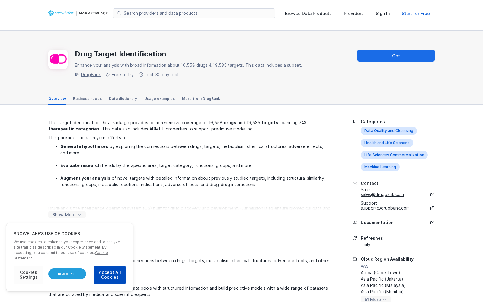Screen dimensions: 483x302
Task: Click the Drug Target Identification title
Action: [120, 54]
